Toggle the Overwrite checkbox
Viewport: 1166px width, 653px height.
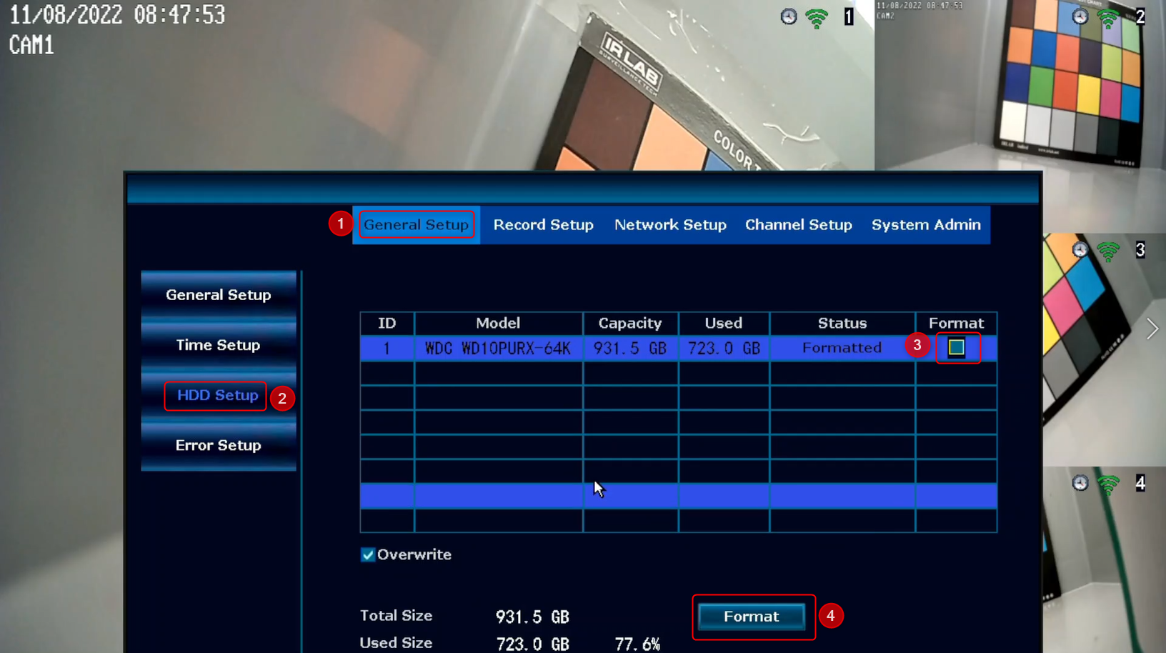tap(368, 555)
